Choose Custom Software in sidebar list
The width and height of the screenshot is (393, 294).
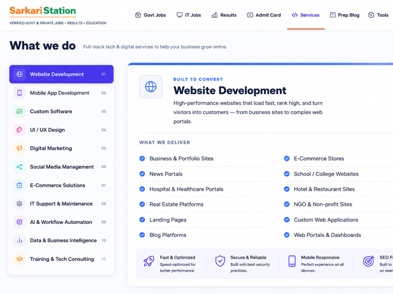(x=61, y=111)
